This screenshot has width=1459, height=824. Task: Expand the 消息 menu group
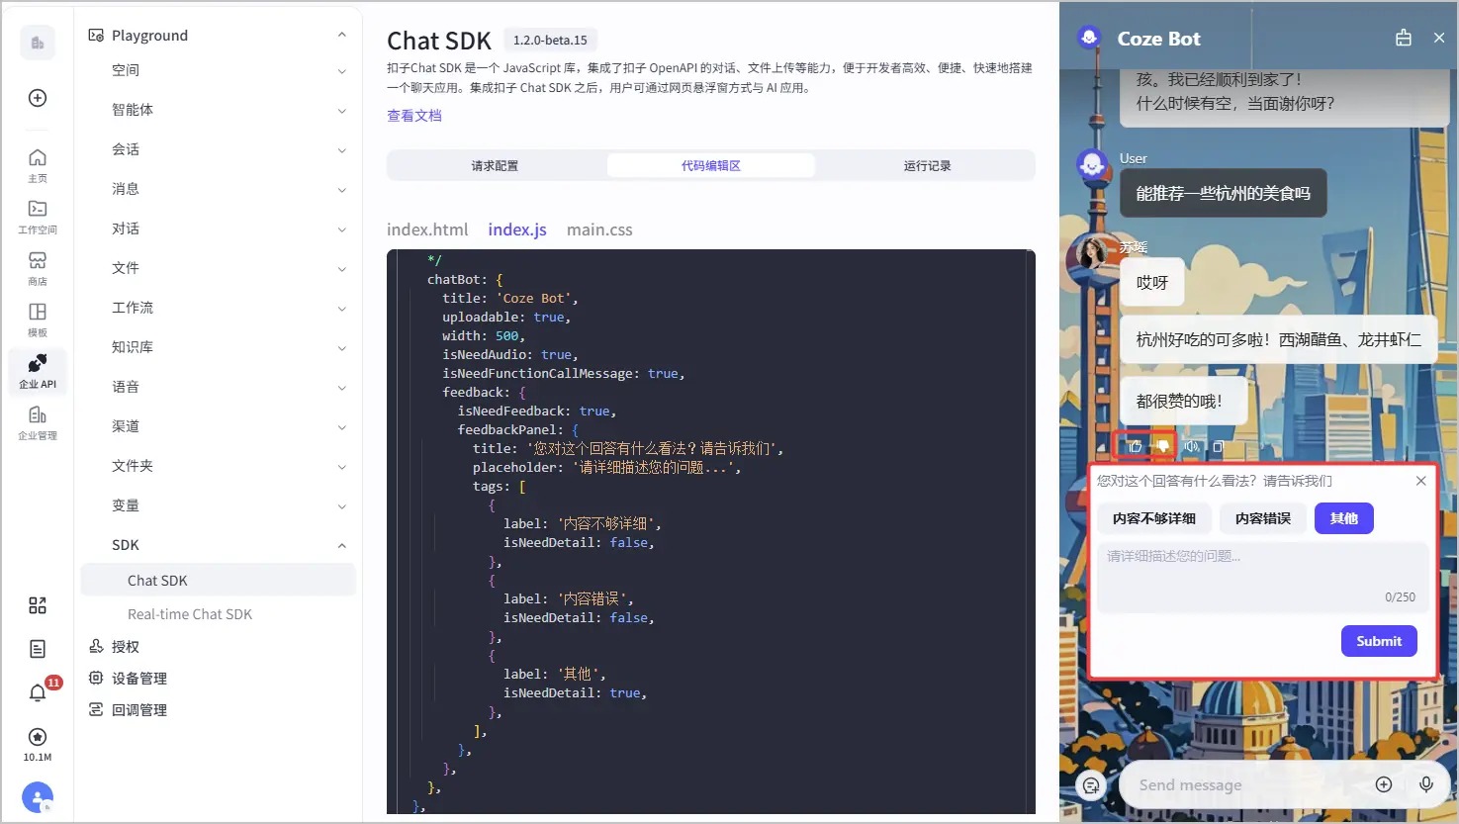[342, 190]
